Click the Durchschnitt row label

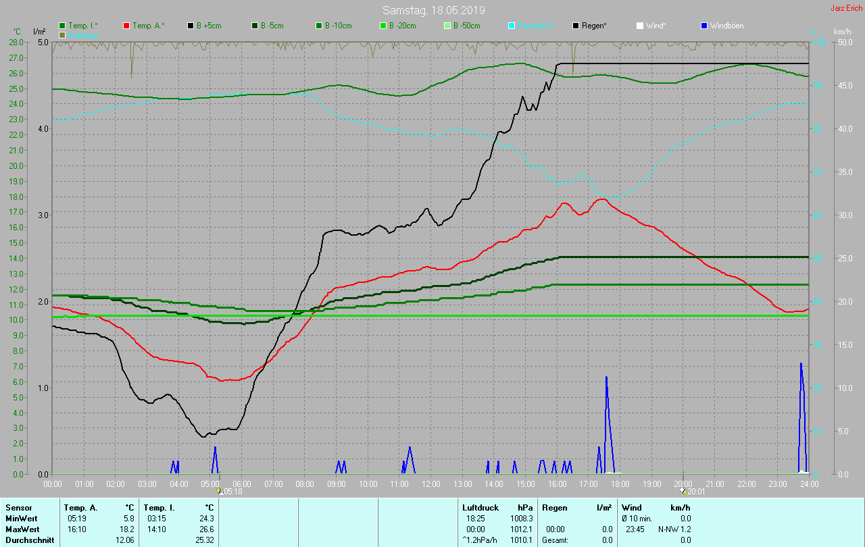click(x=29, y=540)
